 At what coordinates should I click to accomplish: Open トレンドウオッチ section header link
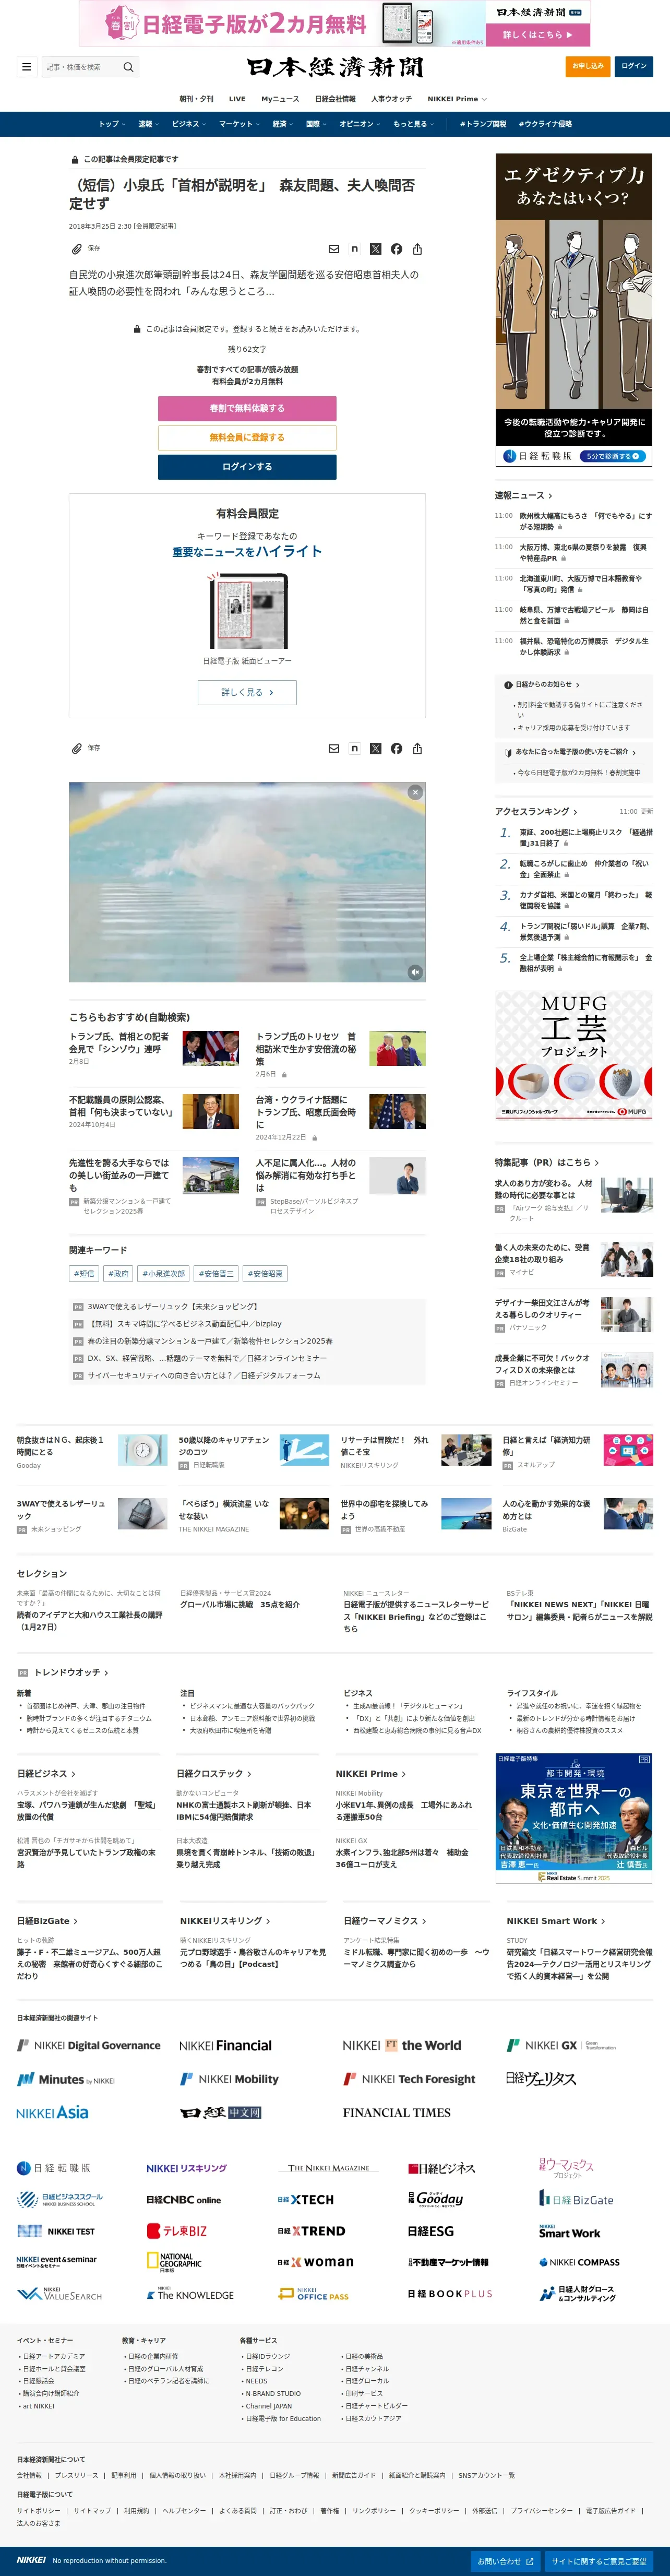(71, 1672)
